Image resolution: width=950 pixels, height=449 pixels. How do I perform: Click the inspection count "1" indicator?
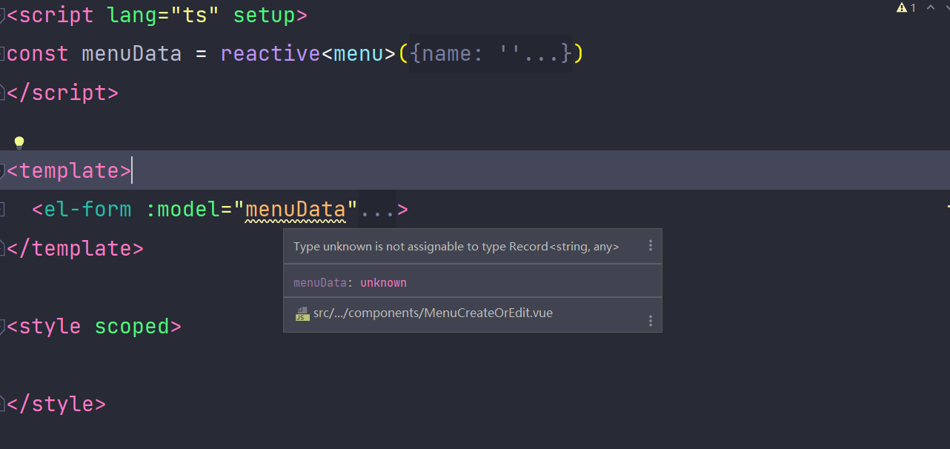913,7
